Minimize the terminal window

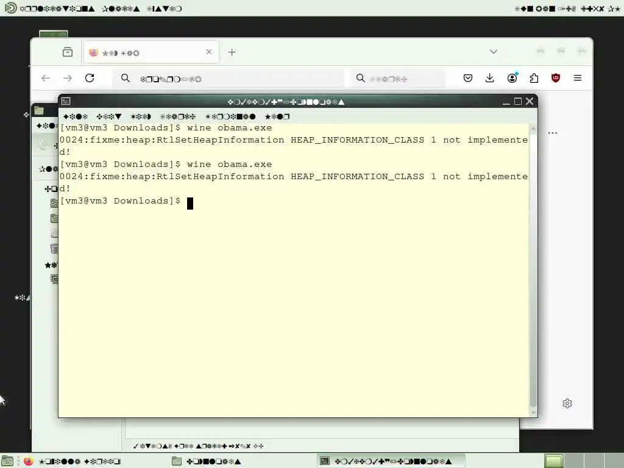coord(506,102)
